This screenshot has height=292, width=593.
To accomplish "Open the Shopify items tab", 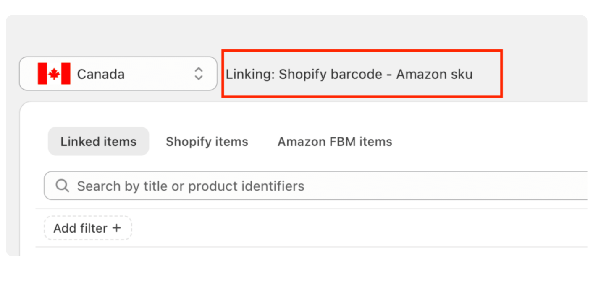I will click(207, 142).
